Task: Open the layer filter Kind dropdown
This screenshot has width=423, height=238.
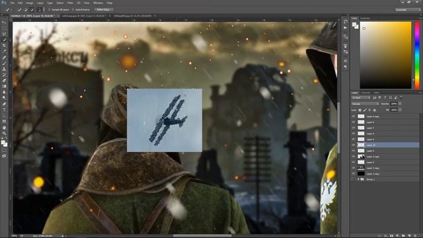Action: (x=361, y=98)
